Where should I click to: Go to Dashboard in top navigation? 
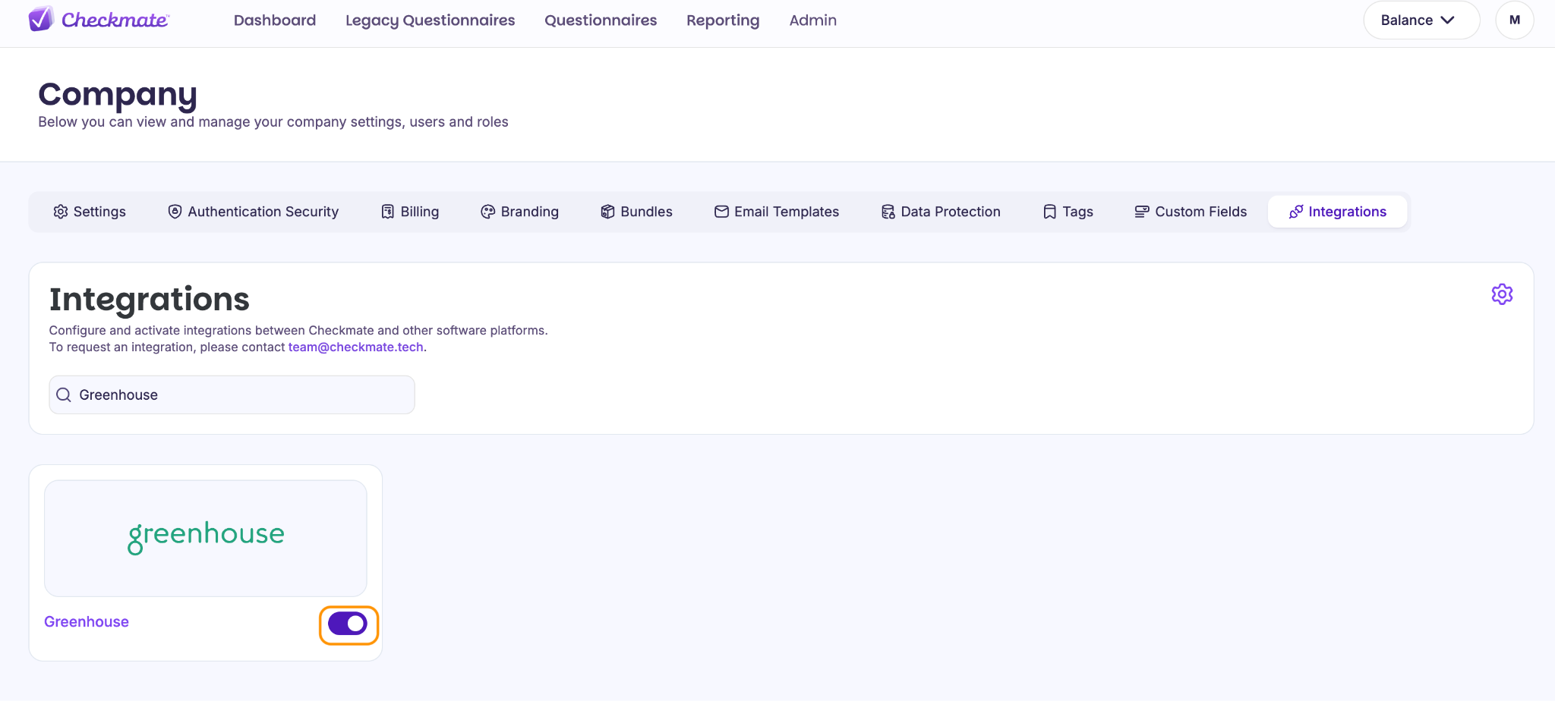[275, 20]
